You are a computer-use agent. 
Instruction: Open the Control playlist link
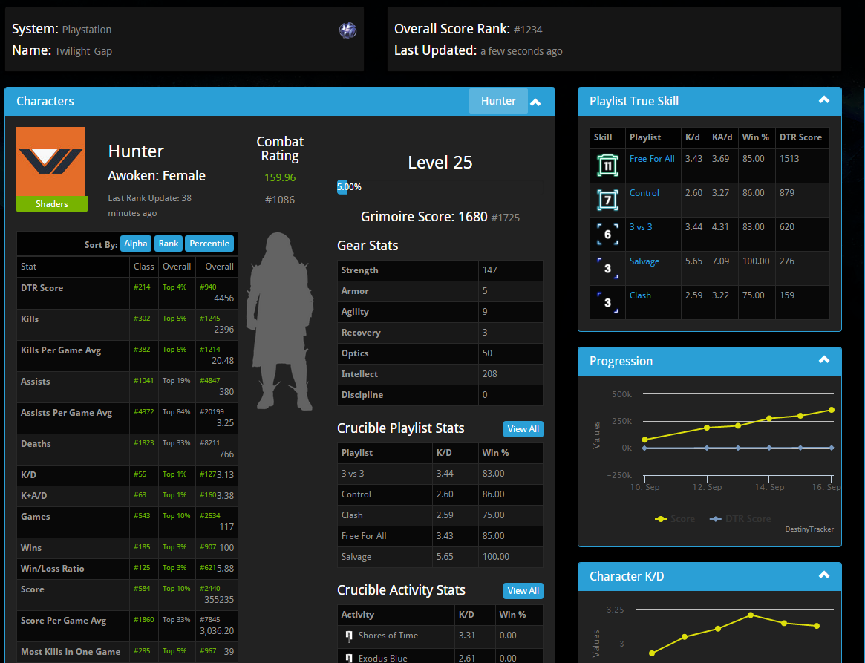pos(644,193)
